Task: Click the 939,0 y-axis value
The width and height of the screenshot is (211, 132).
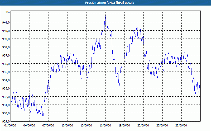Action: [x=6, y=39]
